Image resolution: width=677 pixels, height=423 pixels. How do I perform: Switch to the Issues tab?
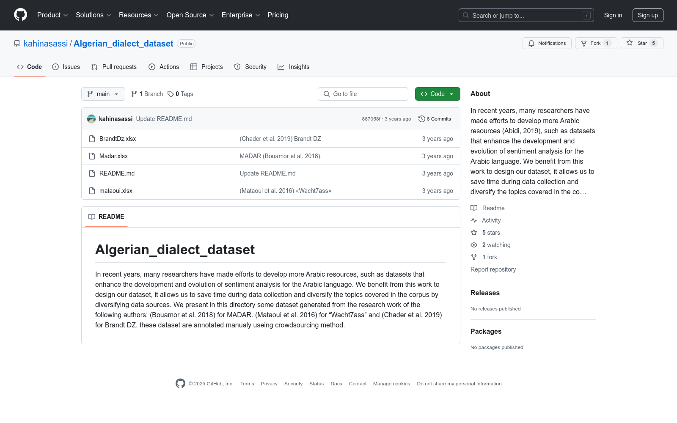66,67
